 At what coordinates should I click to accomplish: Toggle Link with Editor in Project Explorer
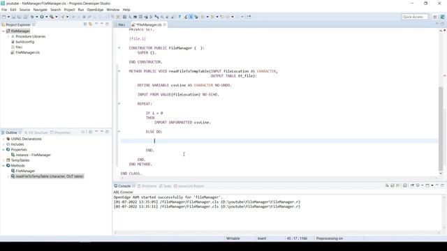(x=90, y=24)
